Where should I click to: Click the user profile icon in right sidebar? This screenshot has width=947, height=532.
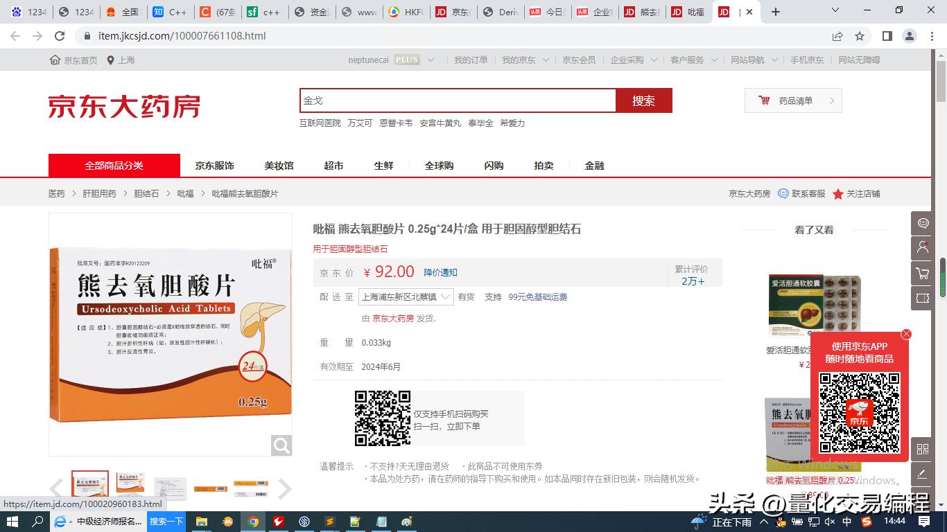coord(922,248)
